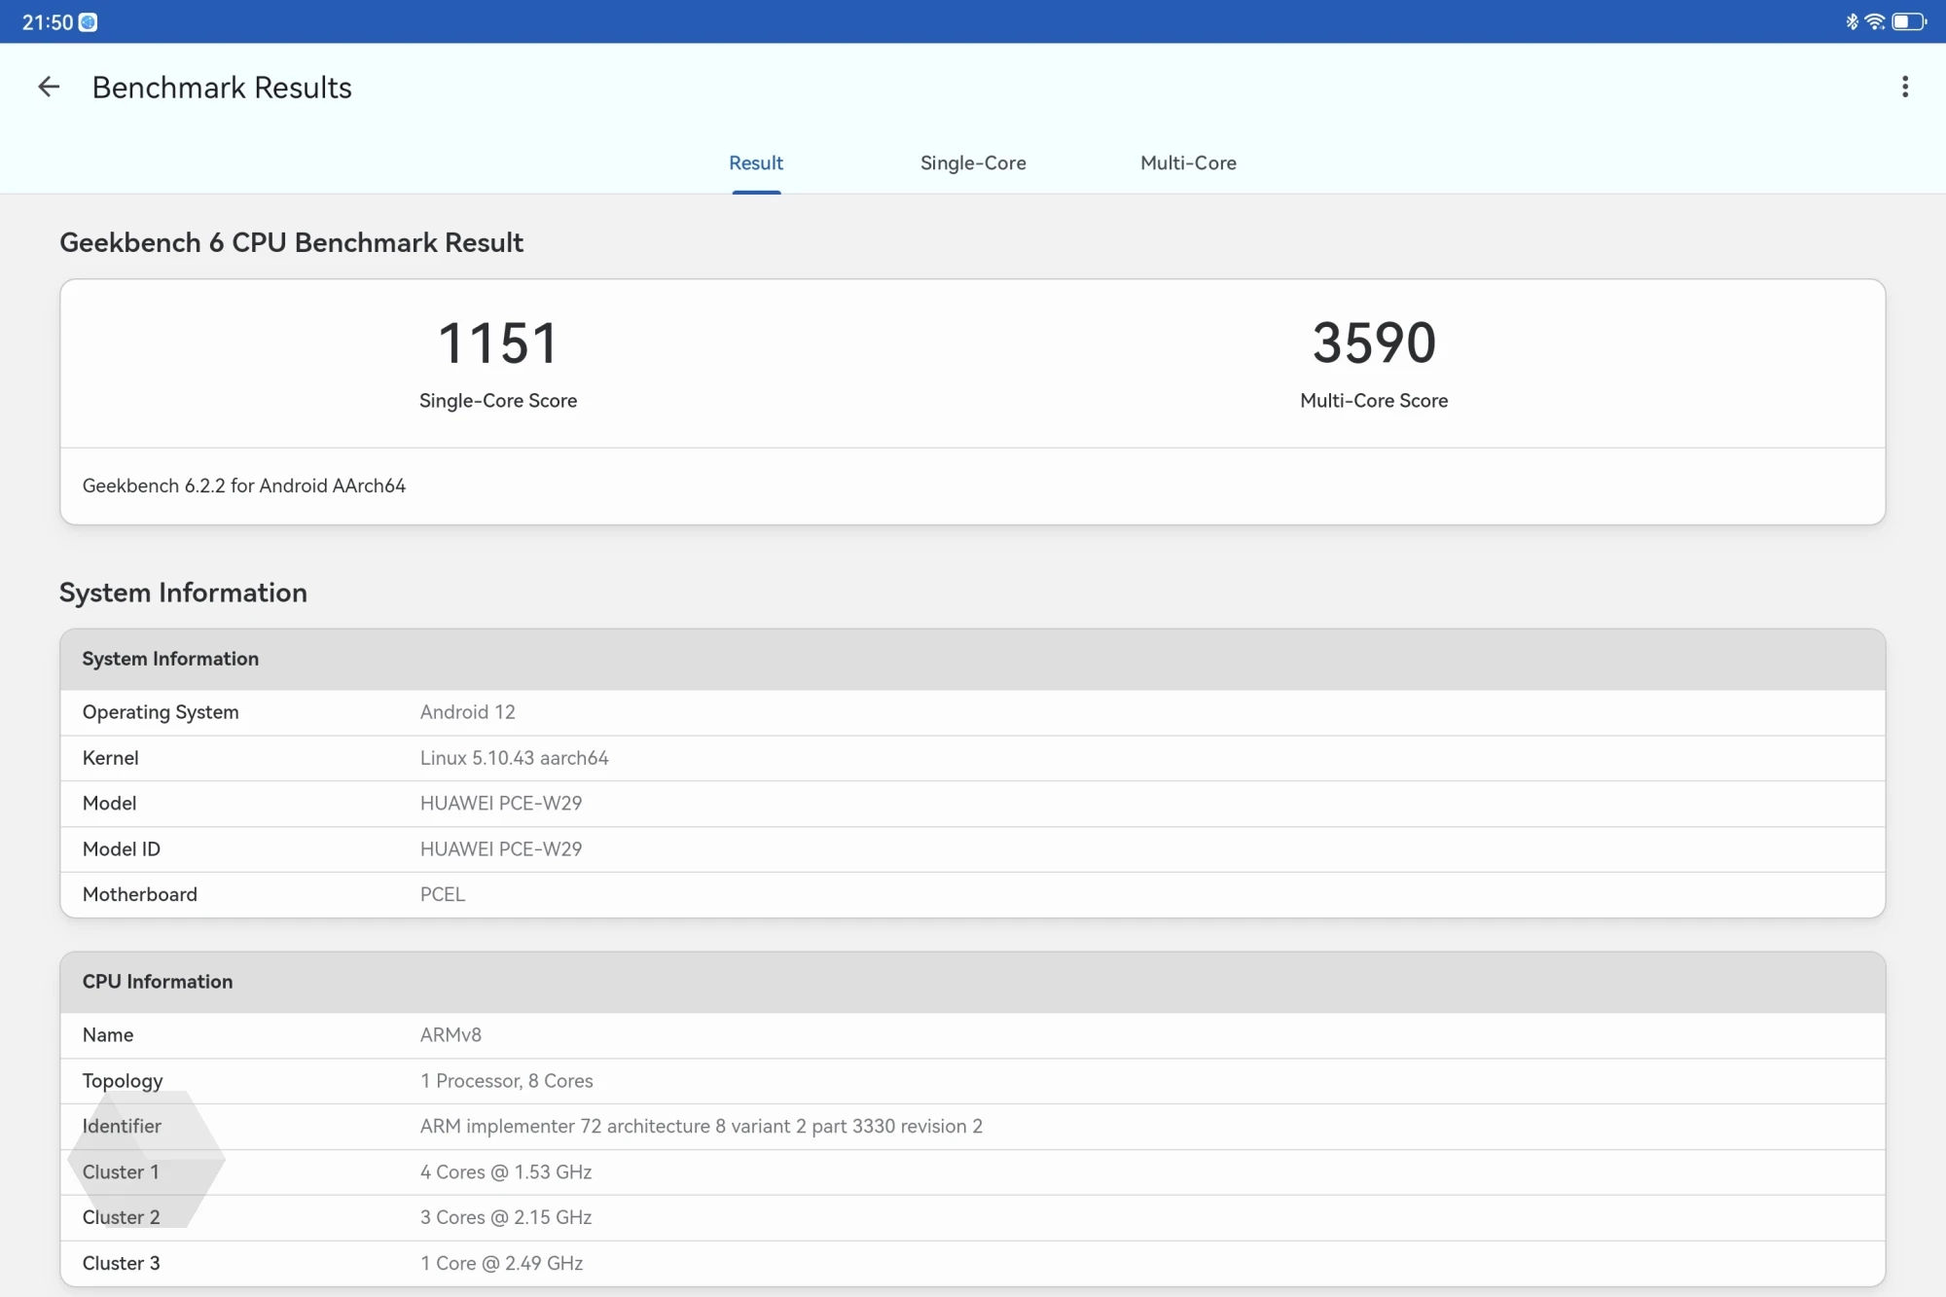This screenshot has width=1946, height=1297.
Task: Open the three-dot overflow menu
Action: (x=1905, y=88)
